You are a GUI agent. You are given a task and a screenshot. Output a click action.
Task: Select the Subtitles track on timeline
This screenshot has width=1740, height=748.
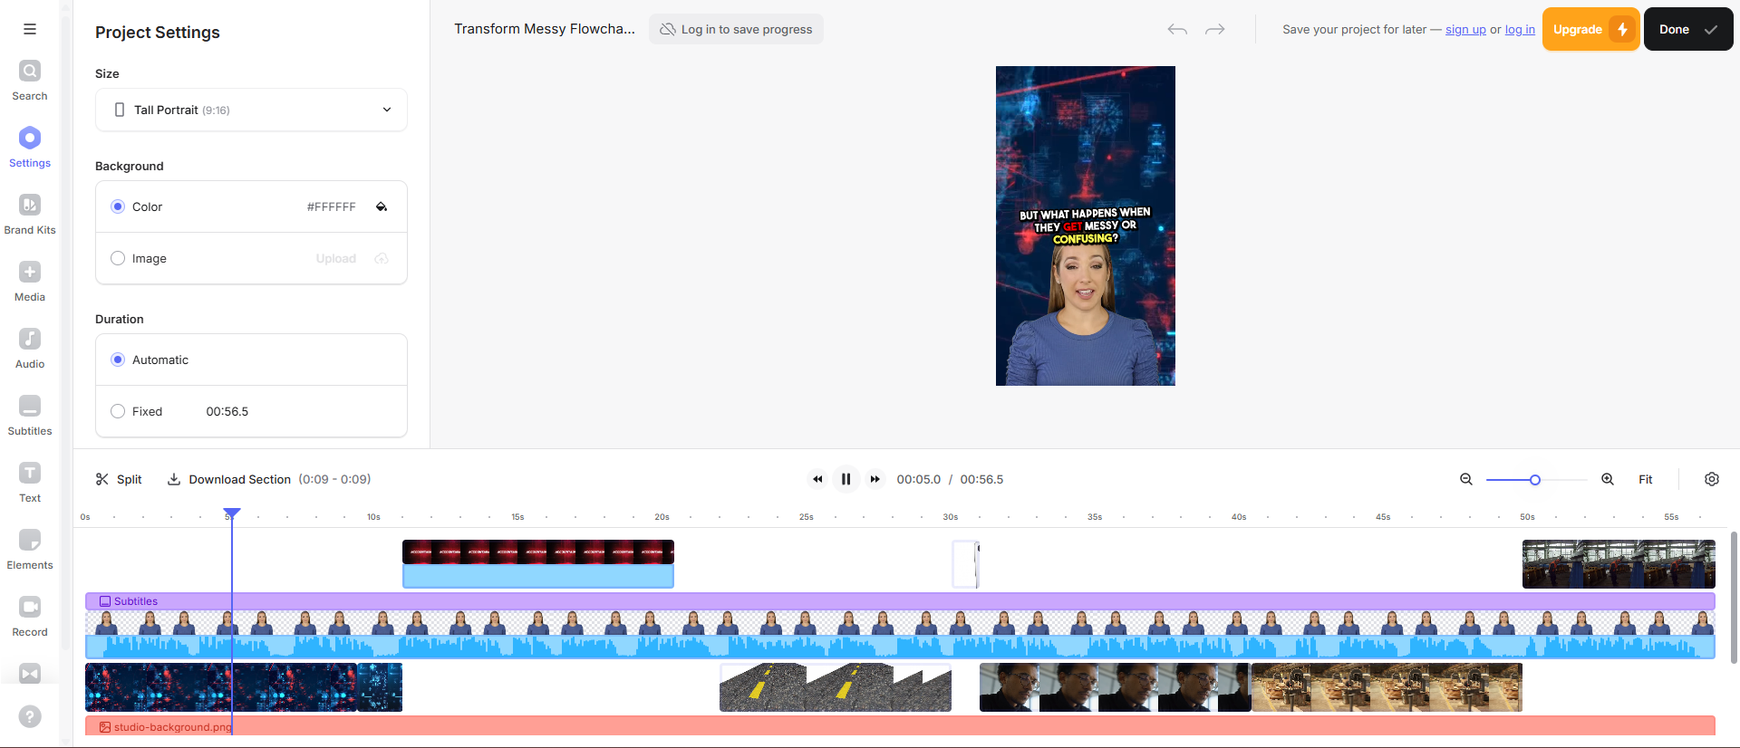(x=900, y=601)
